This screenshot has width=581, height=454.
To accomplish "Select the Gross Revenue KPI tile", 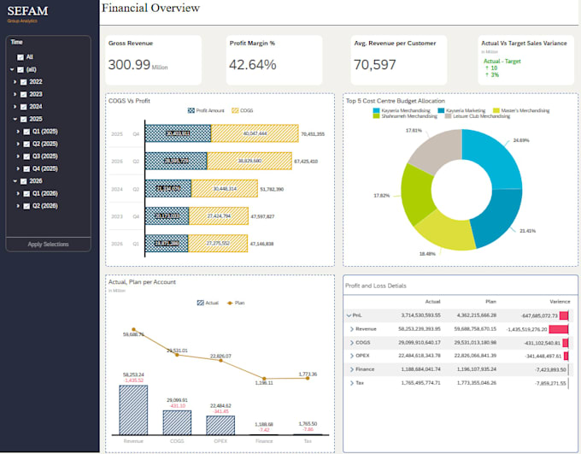I will coord(154,60).
